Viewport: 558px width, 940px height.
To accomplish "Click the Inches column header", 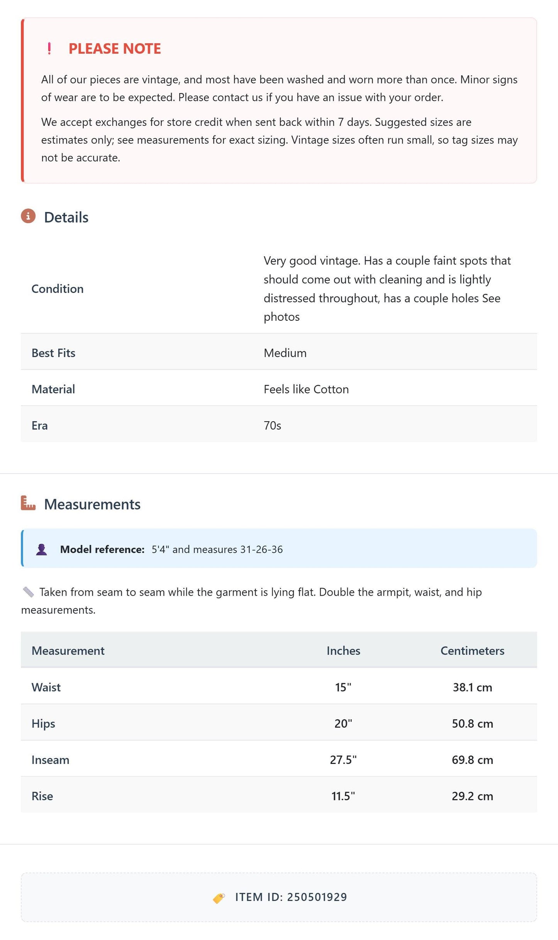I will click(343, 650).
